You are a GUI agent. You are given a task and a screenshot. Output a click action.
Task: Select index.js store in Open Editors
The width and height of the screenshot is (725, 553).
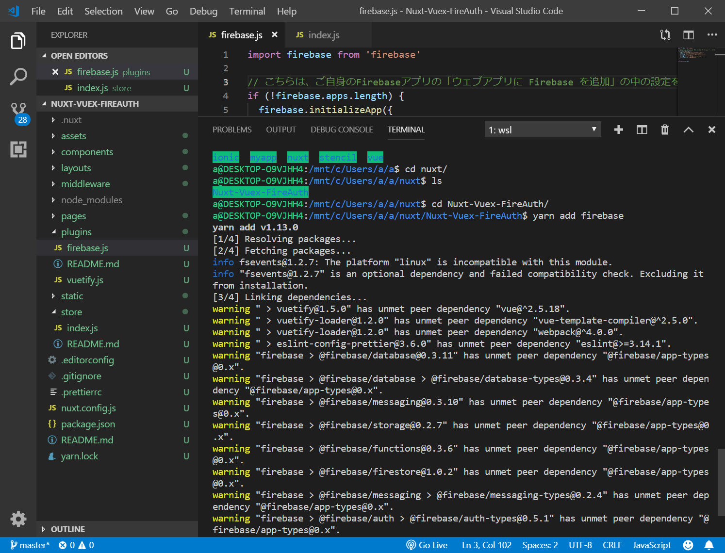pos(117,88)
